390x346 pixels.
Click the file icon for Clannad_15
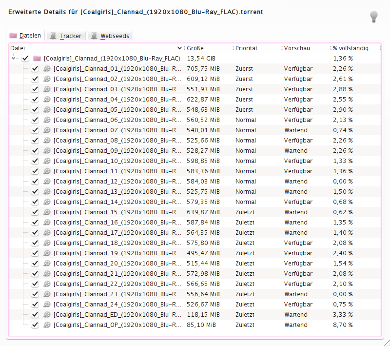click(47, 212)
